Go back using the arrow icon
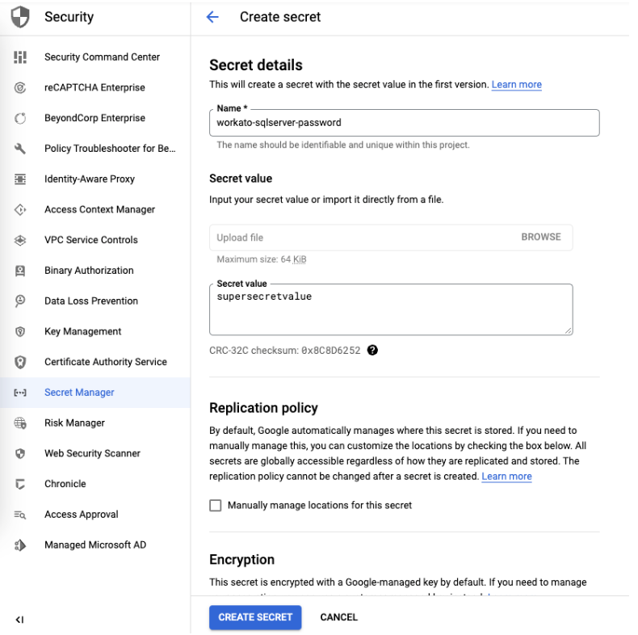Viewport: 638px width, 635px height. pos(212,17)
